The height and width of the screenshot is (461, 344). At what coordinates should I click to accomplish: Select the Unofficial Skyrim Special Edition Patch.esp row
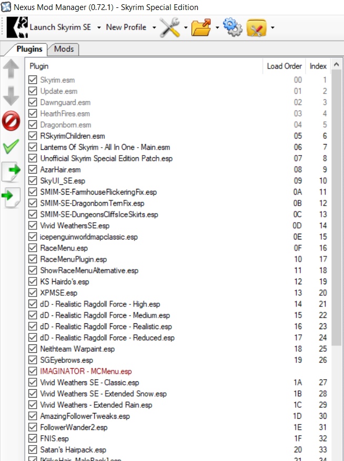(x=178, y=158)
